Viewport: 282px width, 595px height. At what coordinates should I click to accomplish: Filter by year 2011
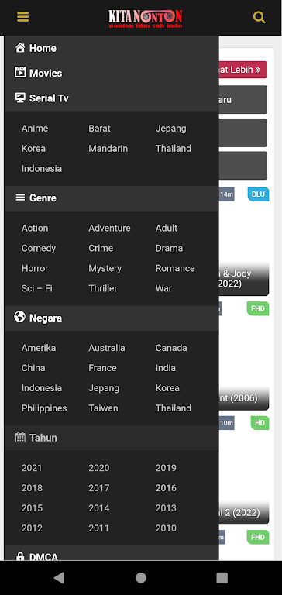[99, 528]
